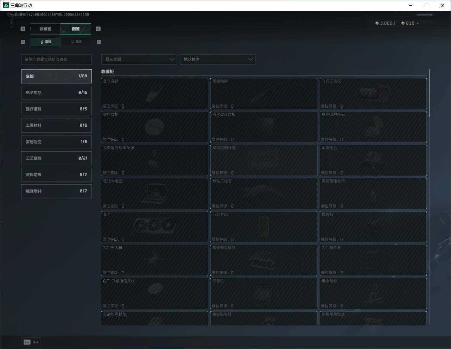The width and height of the screenshot is (451, 349).
Task: Filter by 电子物品 category
Action: point(56,93)
